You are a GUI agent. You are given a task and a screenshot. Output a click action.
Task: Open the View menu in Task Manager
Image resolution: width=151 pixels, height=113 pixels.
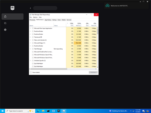pyautogui.click(x=40, y=17)
